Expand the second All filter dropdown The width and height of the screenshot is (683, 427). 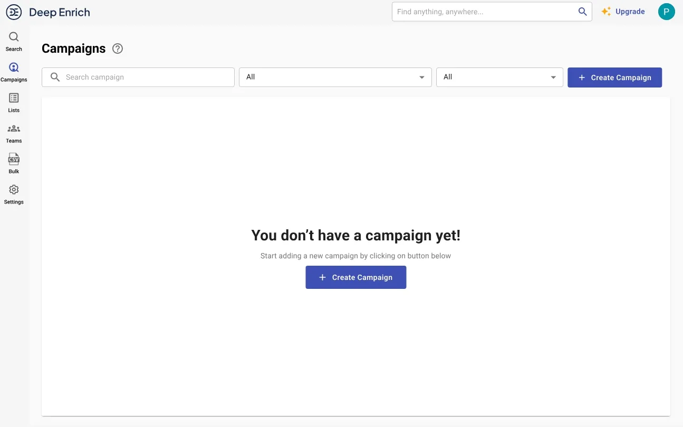499,77
